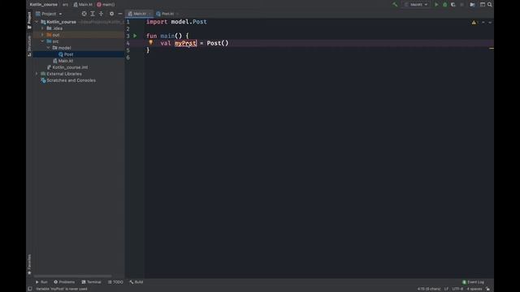Close the Main.kt editor tab
Image resolution: width=520 pixels, height=292 pixels.
click(149, 14)
